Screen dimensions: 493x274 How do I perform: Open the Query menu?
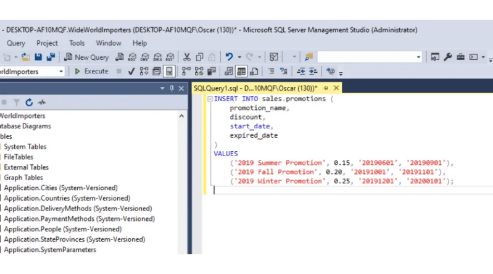tap(15, 43)
